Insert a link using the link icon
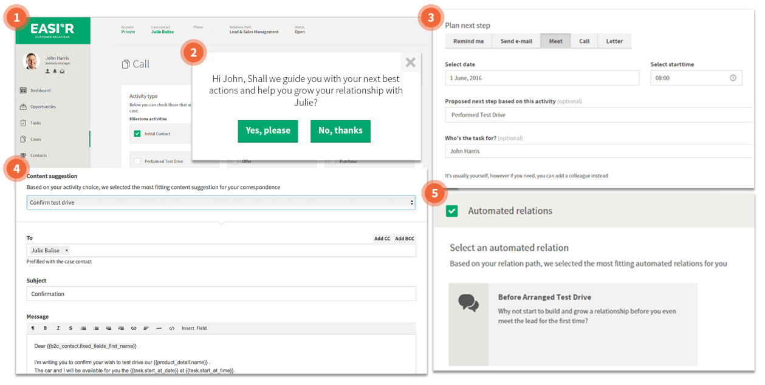Screen dimensions: 765x385 pos(134,328)
